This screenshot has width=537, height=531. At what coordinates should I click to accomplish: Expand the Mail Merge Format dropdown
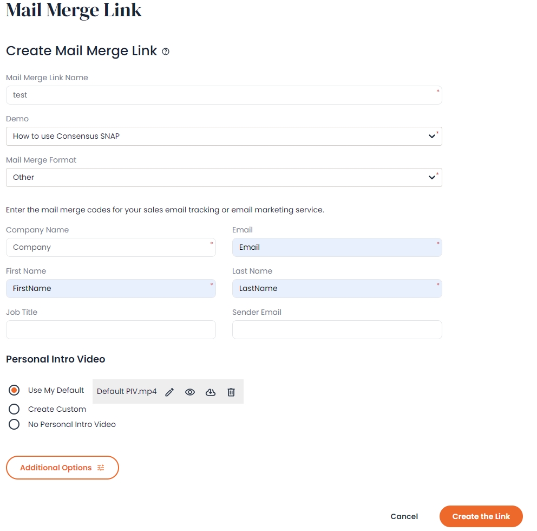224,177
